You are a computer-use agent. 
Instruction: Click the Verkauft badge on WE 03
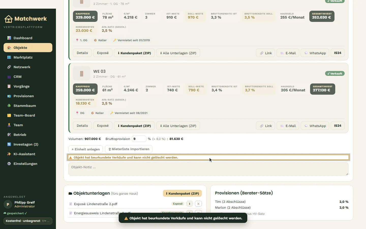(x=335, y=74)
